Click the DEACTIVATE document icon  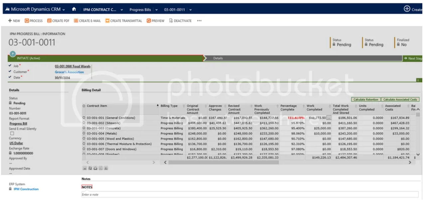pyautogui.click(x=171, y=21)
